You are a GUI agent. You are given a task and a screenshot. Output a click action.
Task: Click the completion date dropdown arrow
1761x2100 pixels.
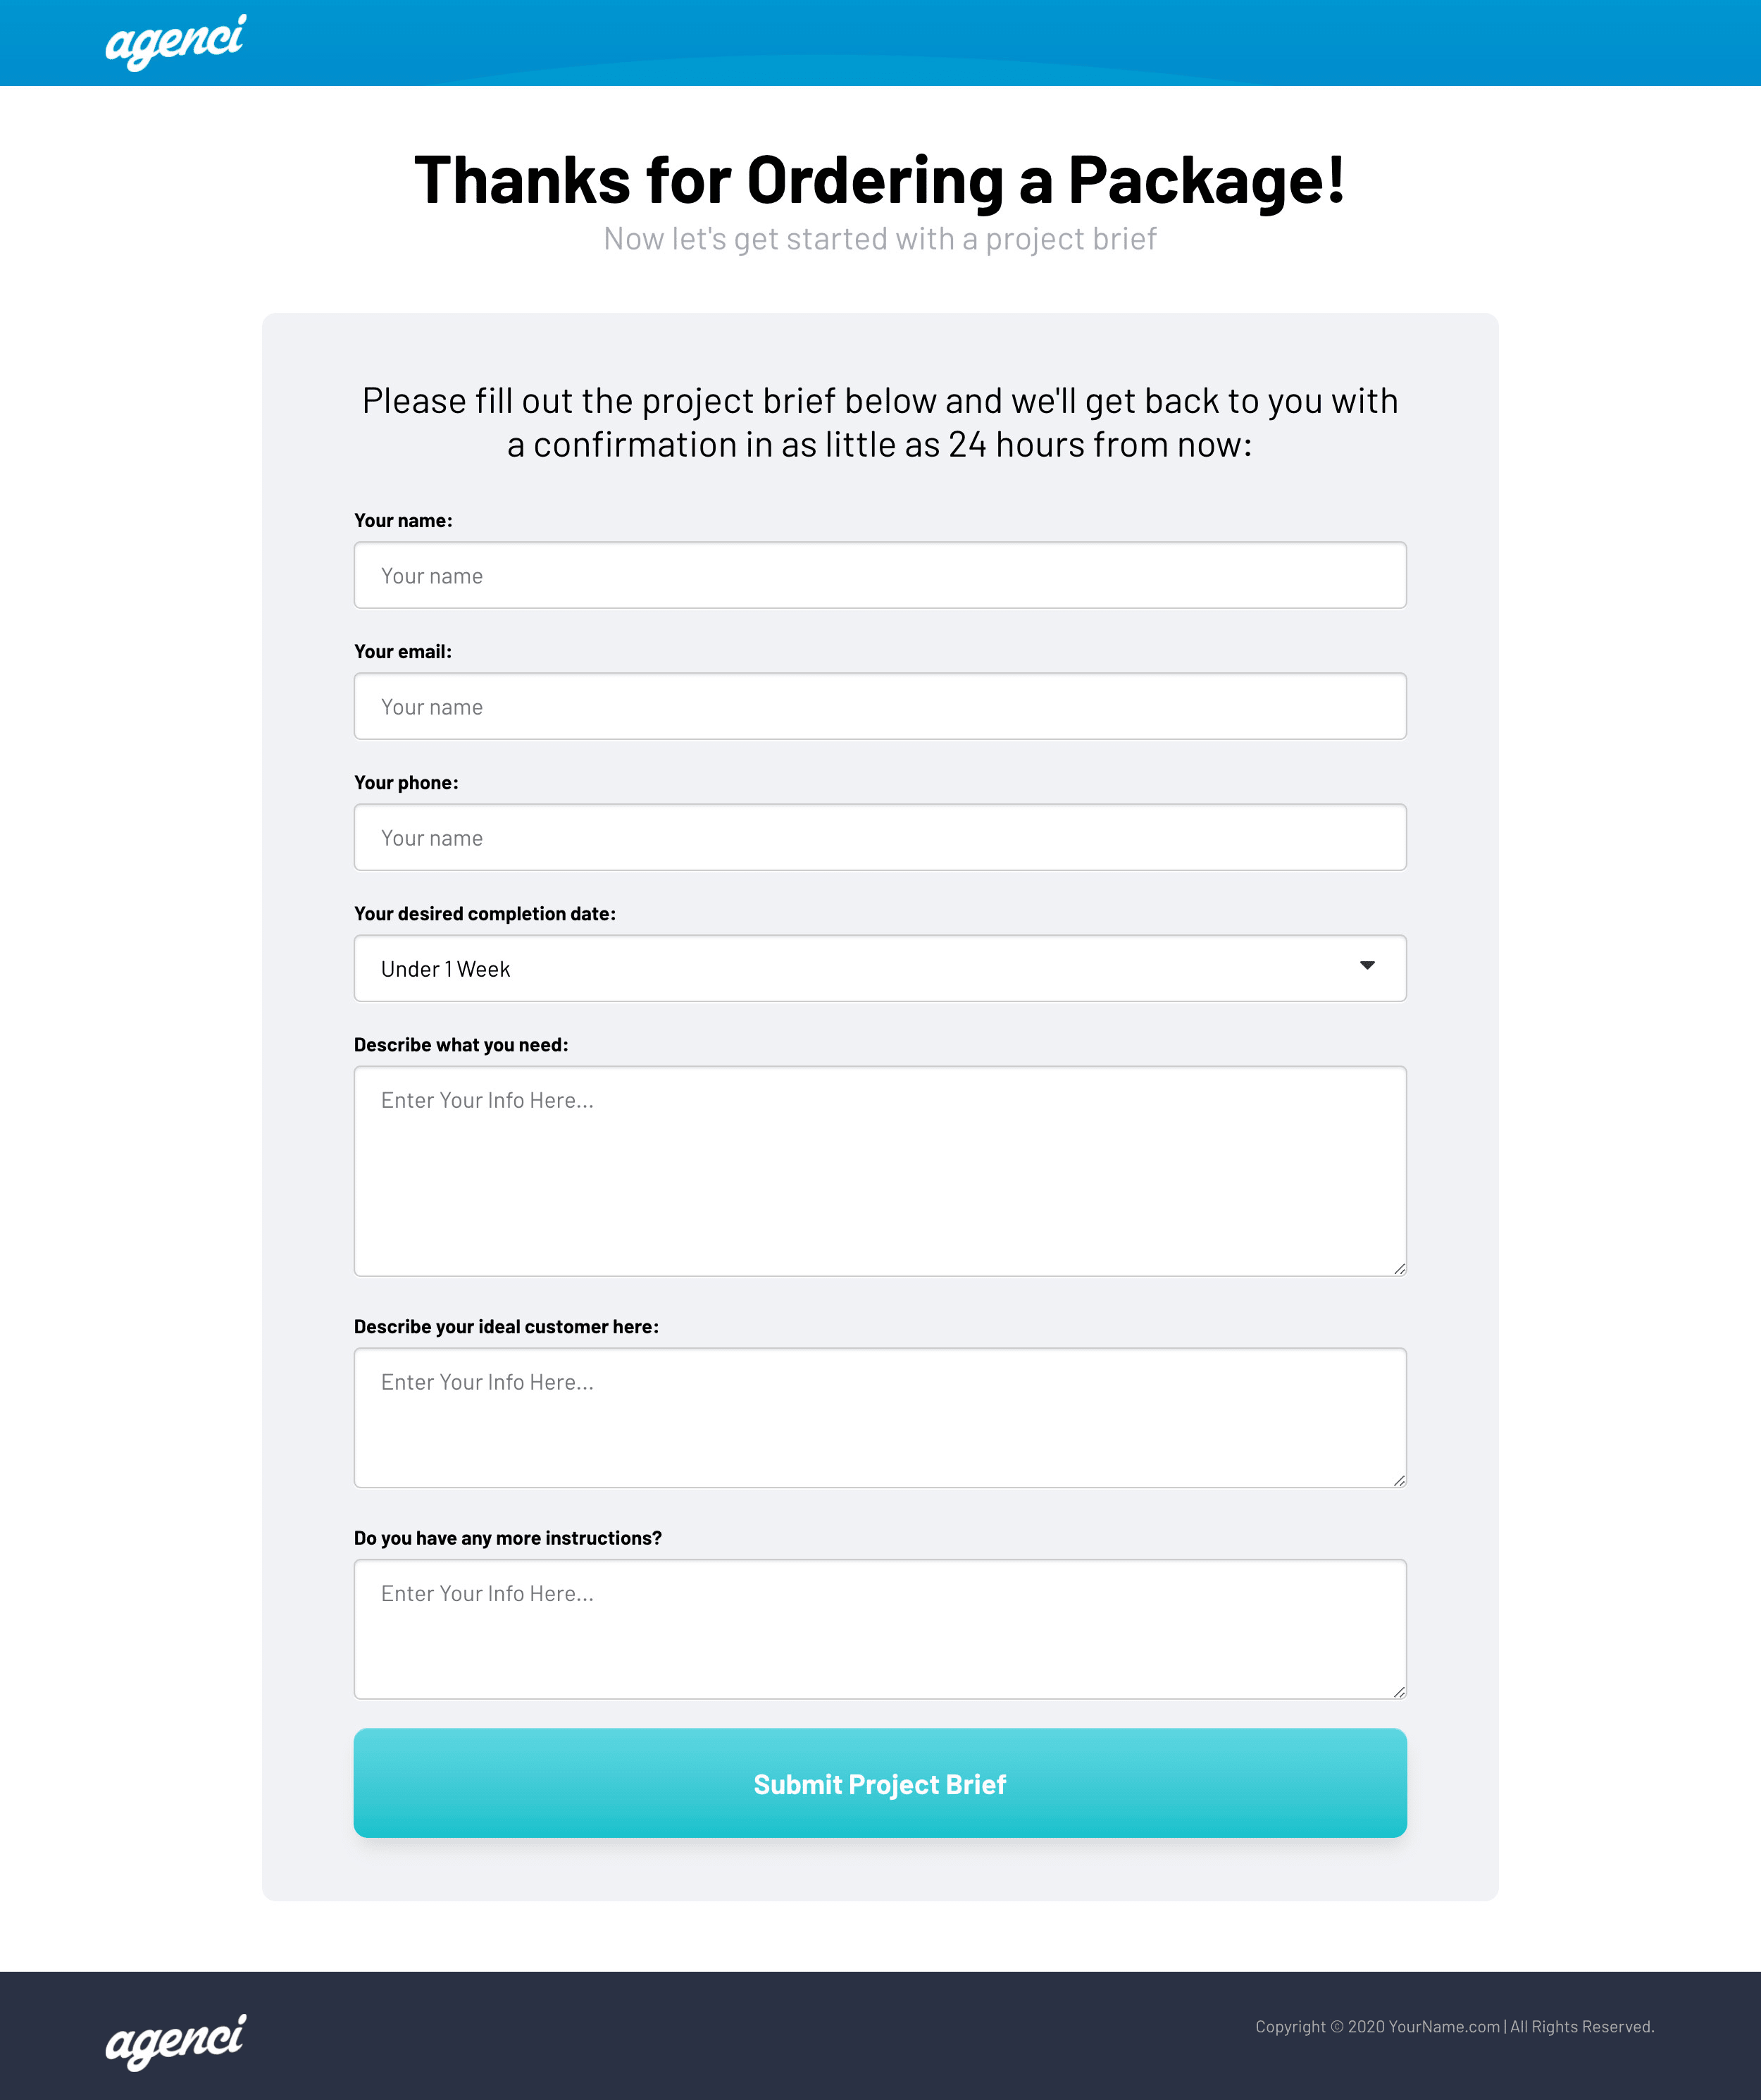[x=1367, y=966]
